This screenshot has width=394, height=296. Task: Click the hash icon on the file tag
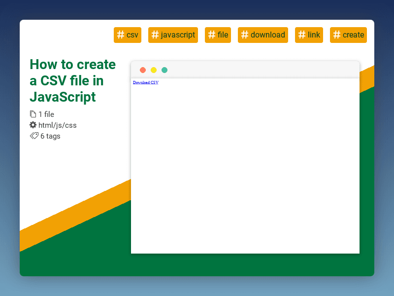211,35
